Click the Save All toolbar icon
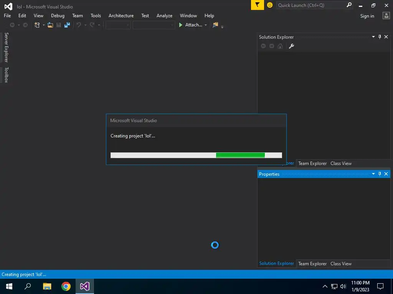The height and width of the screenshot is (294, 393). [67, 25]
